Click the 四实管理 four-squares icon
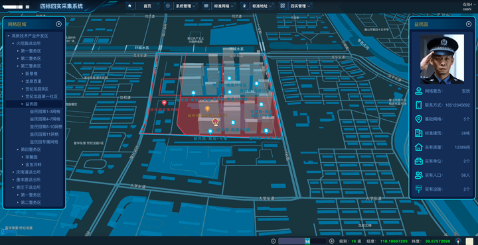 tap(283, 6)
